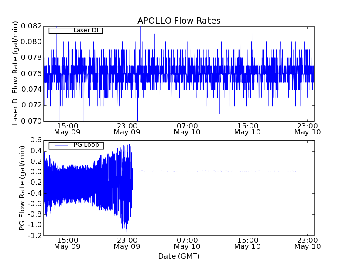Click the -0.6 tick label on PG chart
Screen dimensions: 349x262
35,203
